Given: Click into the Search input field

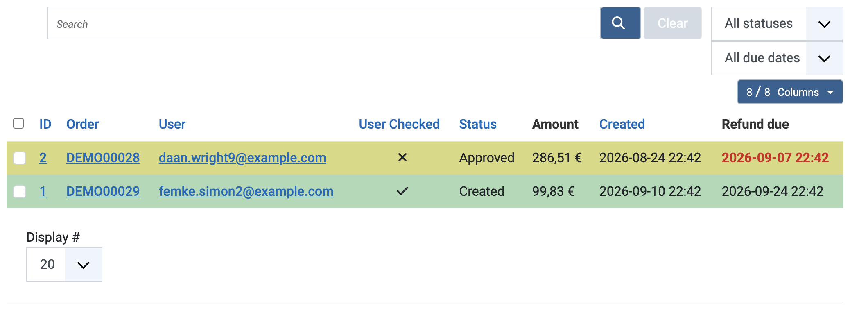Looking at the screenshot, I should click(324, 23).
